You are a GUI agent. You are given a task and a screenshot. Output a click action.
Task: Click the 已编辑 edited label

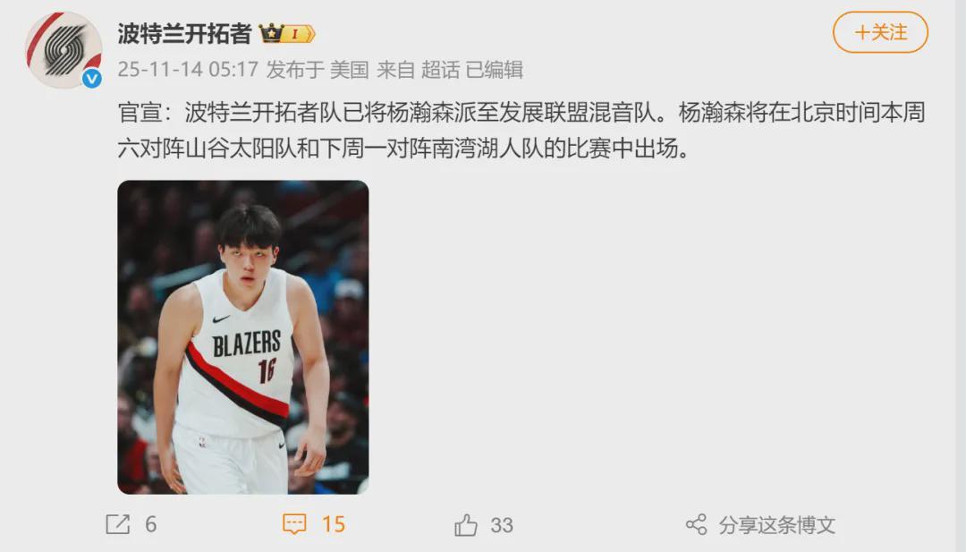tap(494, 70)
